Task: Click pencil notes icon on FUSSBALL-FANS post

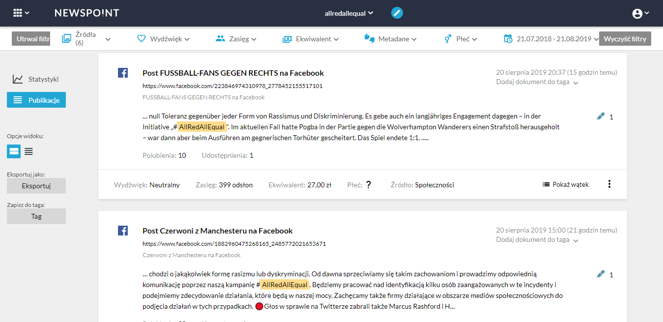Action: coord(601,116)
